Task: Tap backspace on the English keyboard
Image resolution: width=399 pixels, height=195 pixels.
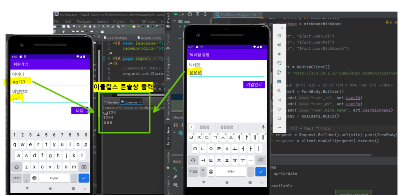Action: tap(84, 167)
